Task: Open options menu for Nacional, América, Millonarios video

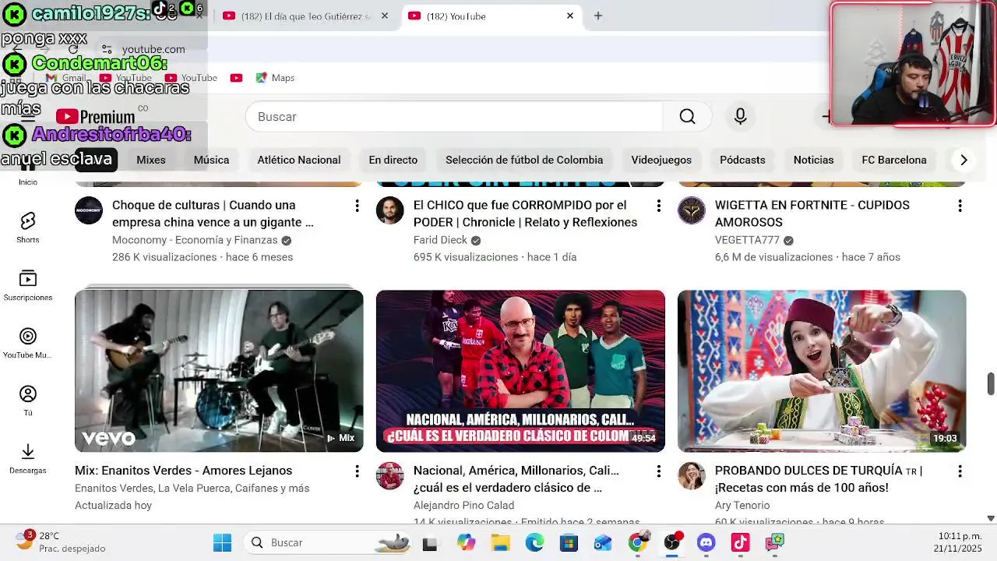Action: coord(658,471)
